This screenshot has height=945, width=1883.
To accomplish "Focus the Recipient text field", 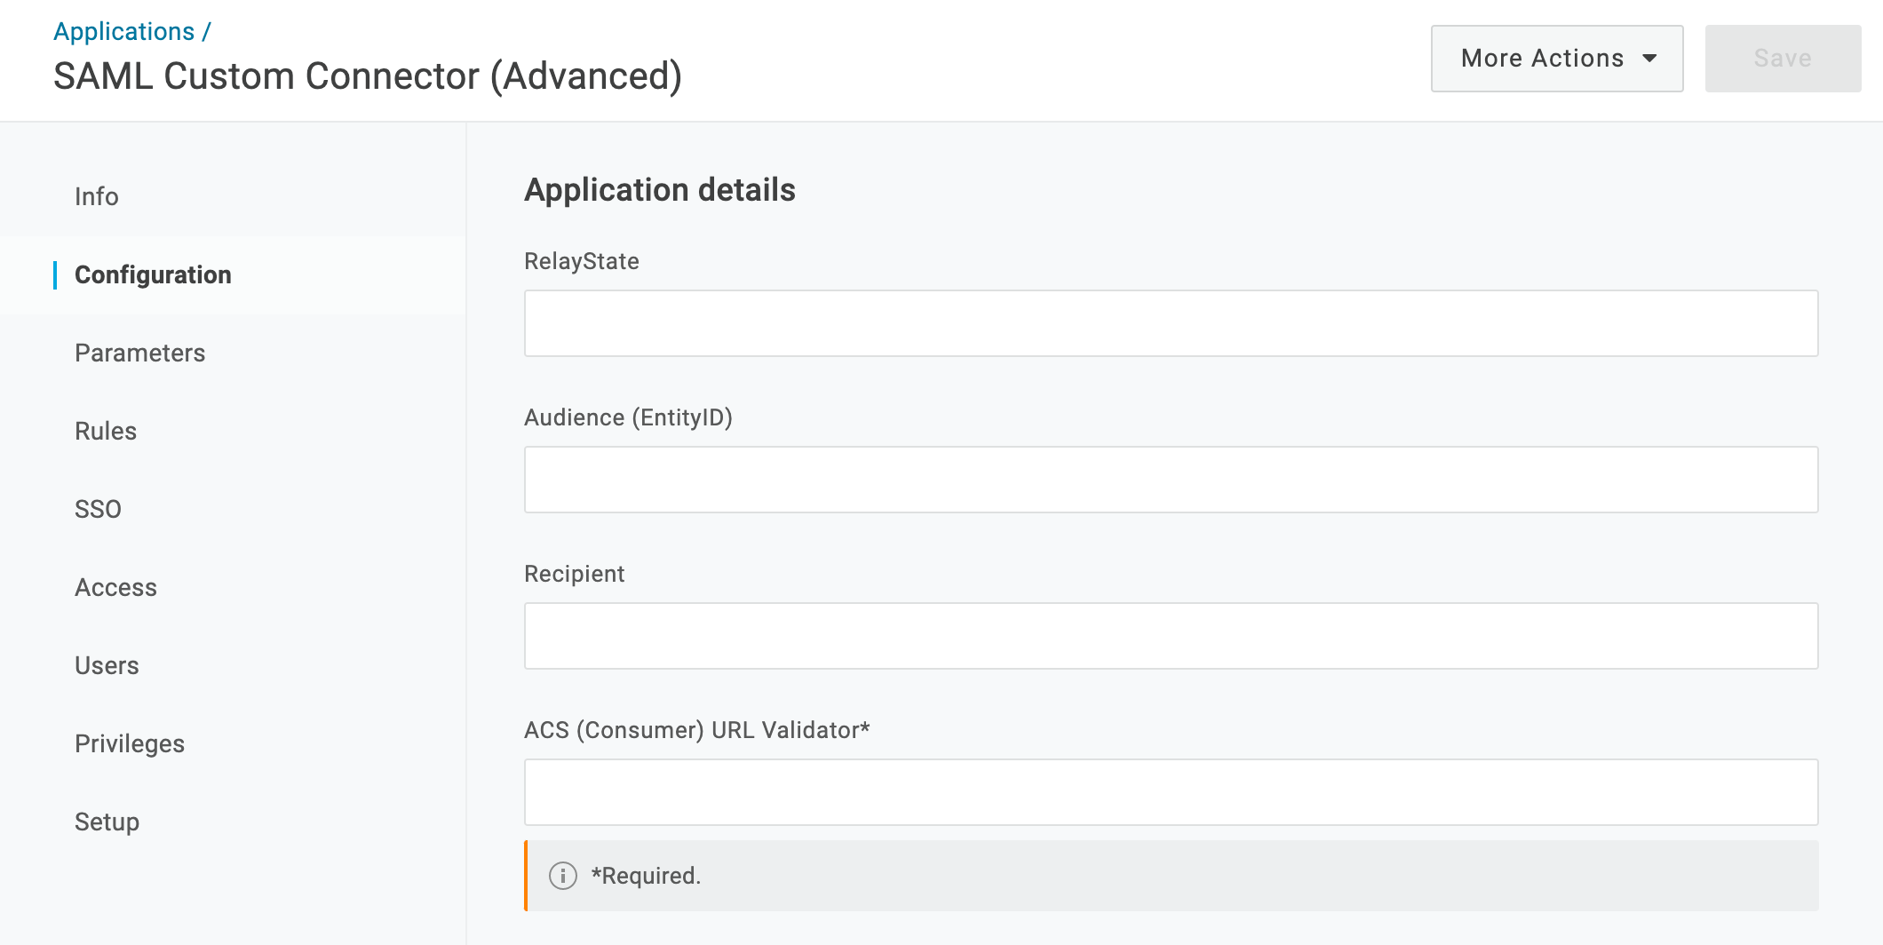I will (1171, 636).
